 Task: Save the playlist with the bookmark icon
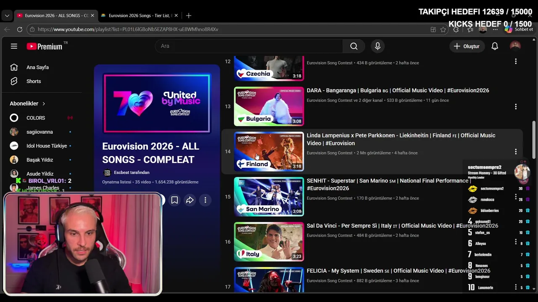coord(174,200)
